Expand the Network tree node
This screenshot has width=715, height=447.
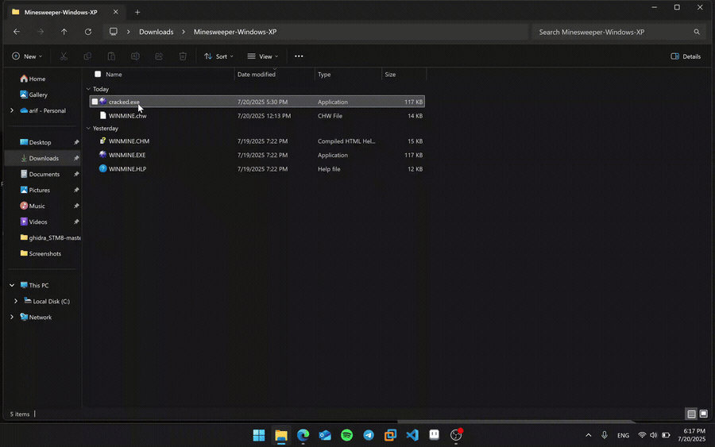coord(12,317)
